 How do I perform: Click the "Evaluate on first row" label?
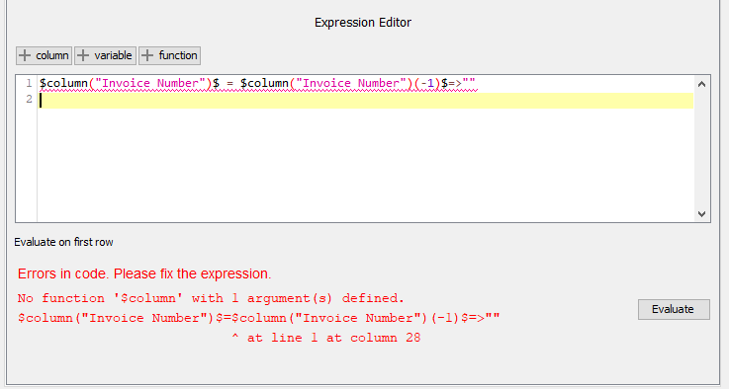point(63,242)
